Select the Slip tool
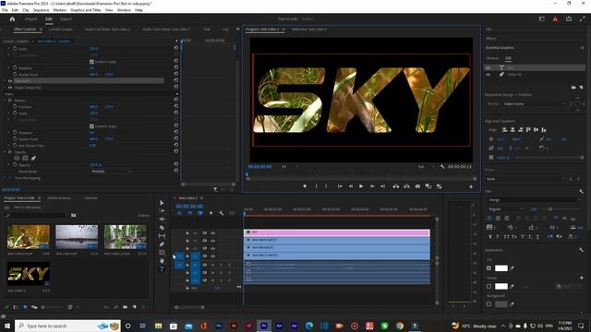Viewport: 591px width, 332px height. 163,236
